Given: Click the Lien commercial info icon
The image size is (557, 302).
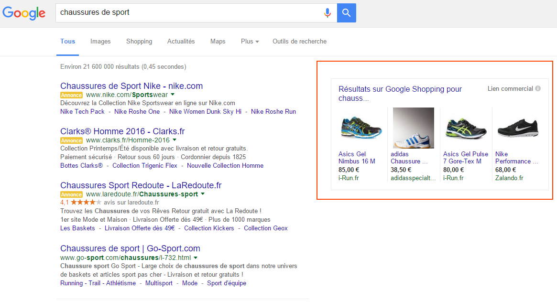Looking at the screenshot, I should (538, 88).
